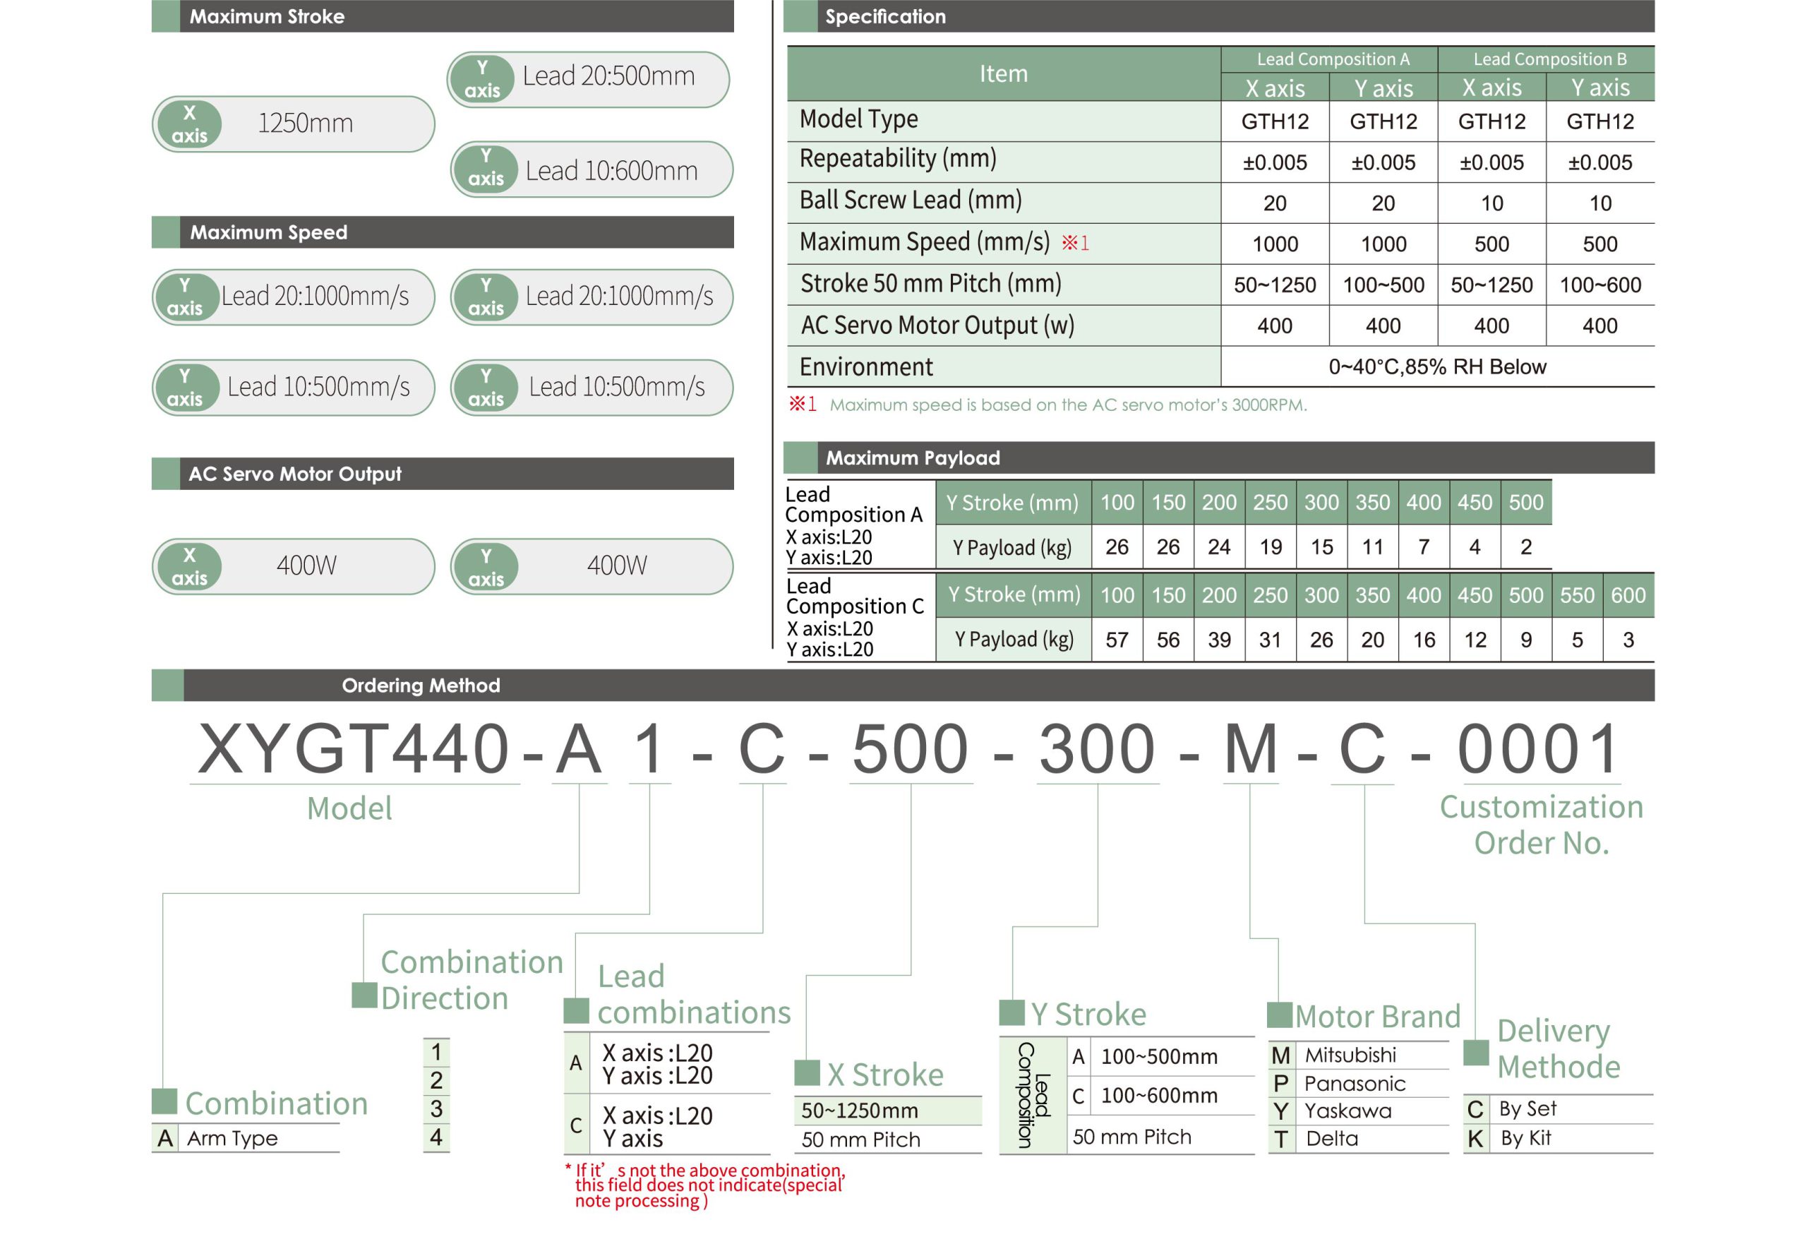Click the Arm Type combination entry
1807x1244 pixels.
[232, 1138]
